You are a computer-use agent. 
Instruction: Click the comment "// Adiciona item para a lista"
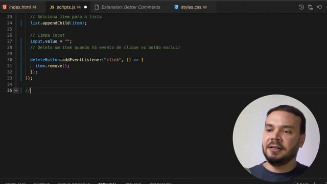pyautogui.click(x=66, y=17)
